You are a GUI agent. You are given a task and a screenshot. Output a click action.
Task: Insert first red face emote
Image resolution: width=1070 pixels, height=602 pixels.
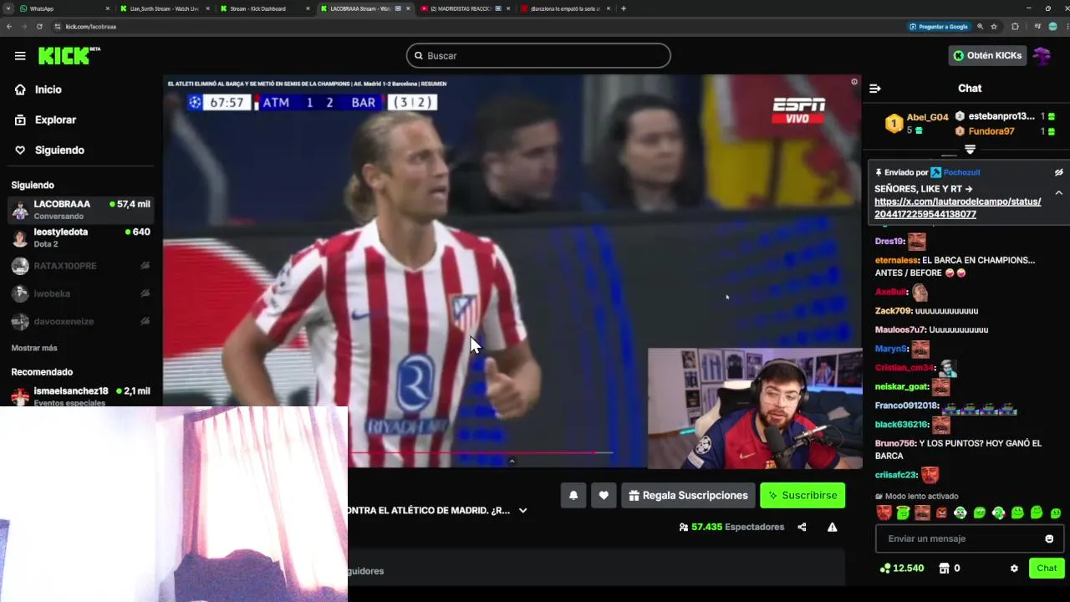(884, 513)
